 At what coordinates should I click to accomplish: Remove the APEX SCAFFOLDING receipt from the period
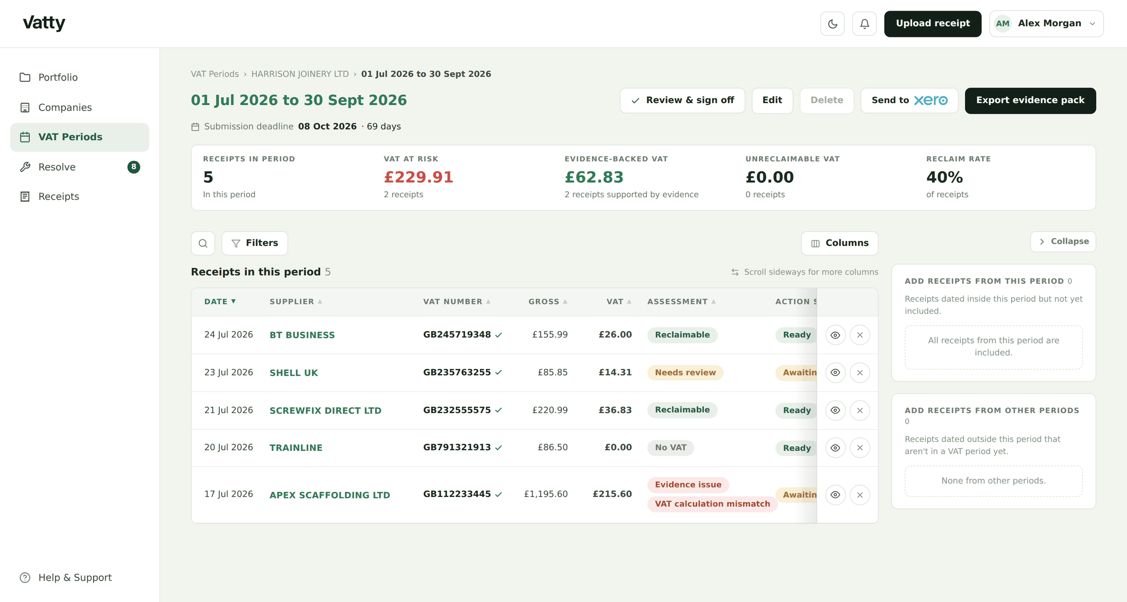click(x=860, y=495)
